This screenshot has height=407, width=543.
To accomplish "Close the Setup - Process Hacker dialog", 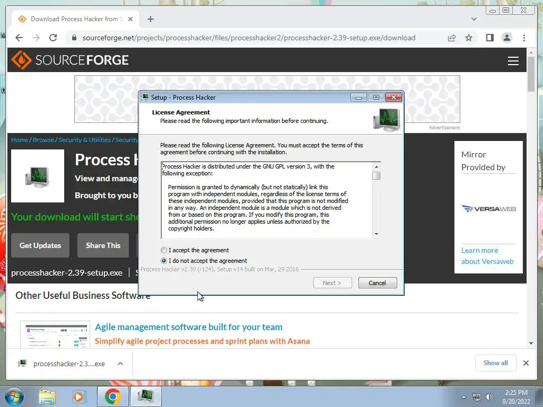I will click(x=394, y=98).
